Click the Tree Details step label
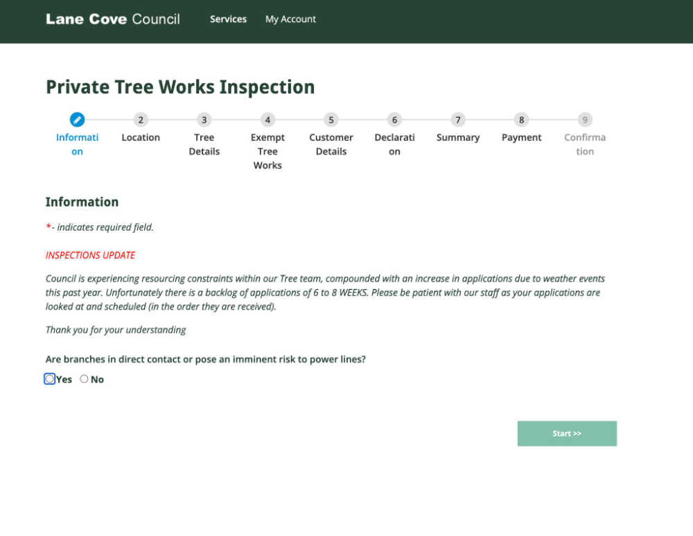Screen dimensions: 693x536 point(204,144)
